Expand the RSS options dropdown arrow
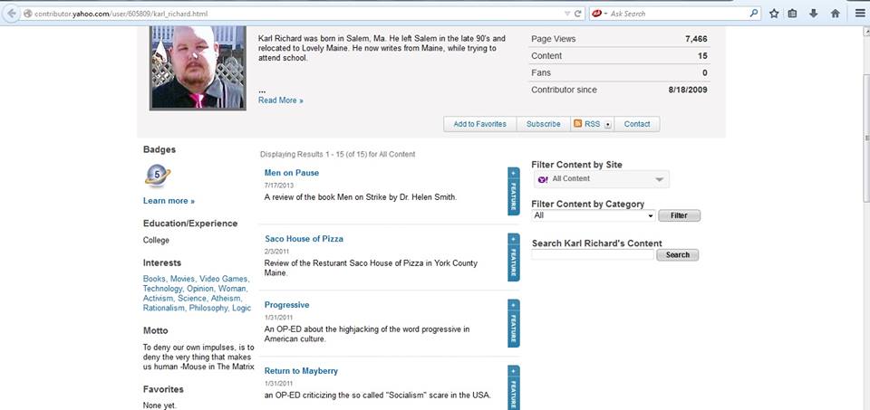The height and width of the screenshot is (410, 870). tap(608, 124)
